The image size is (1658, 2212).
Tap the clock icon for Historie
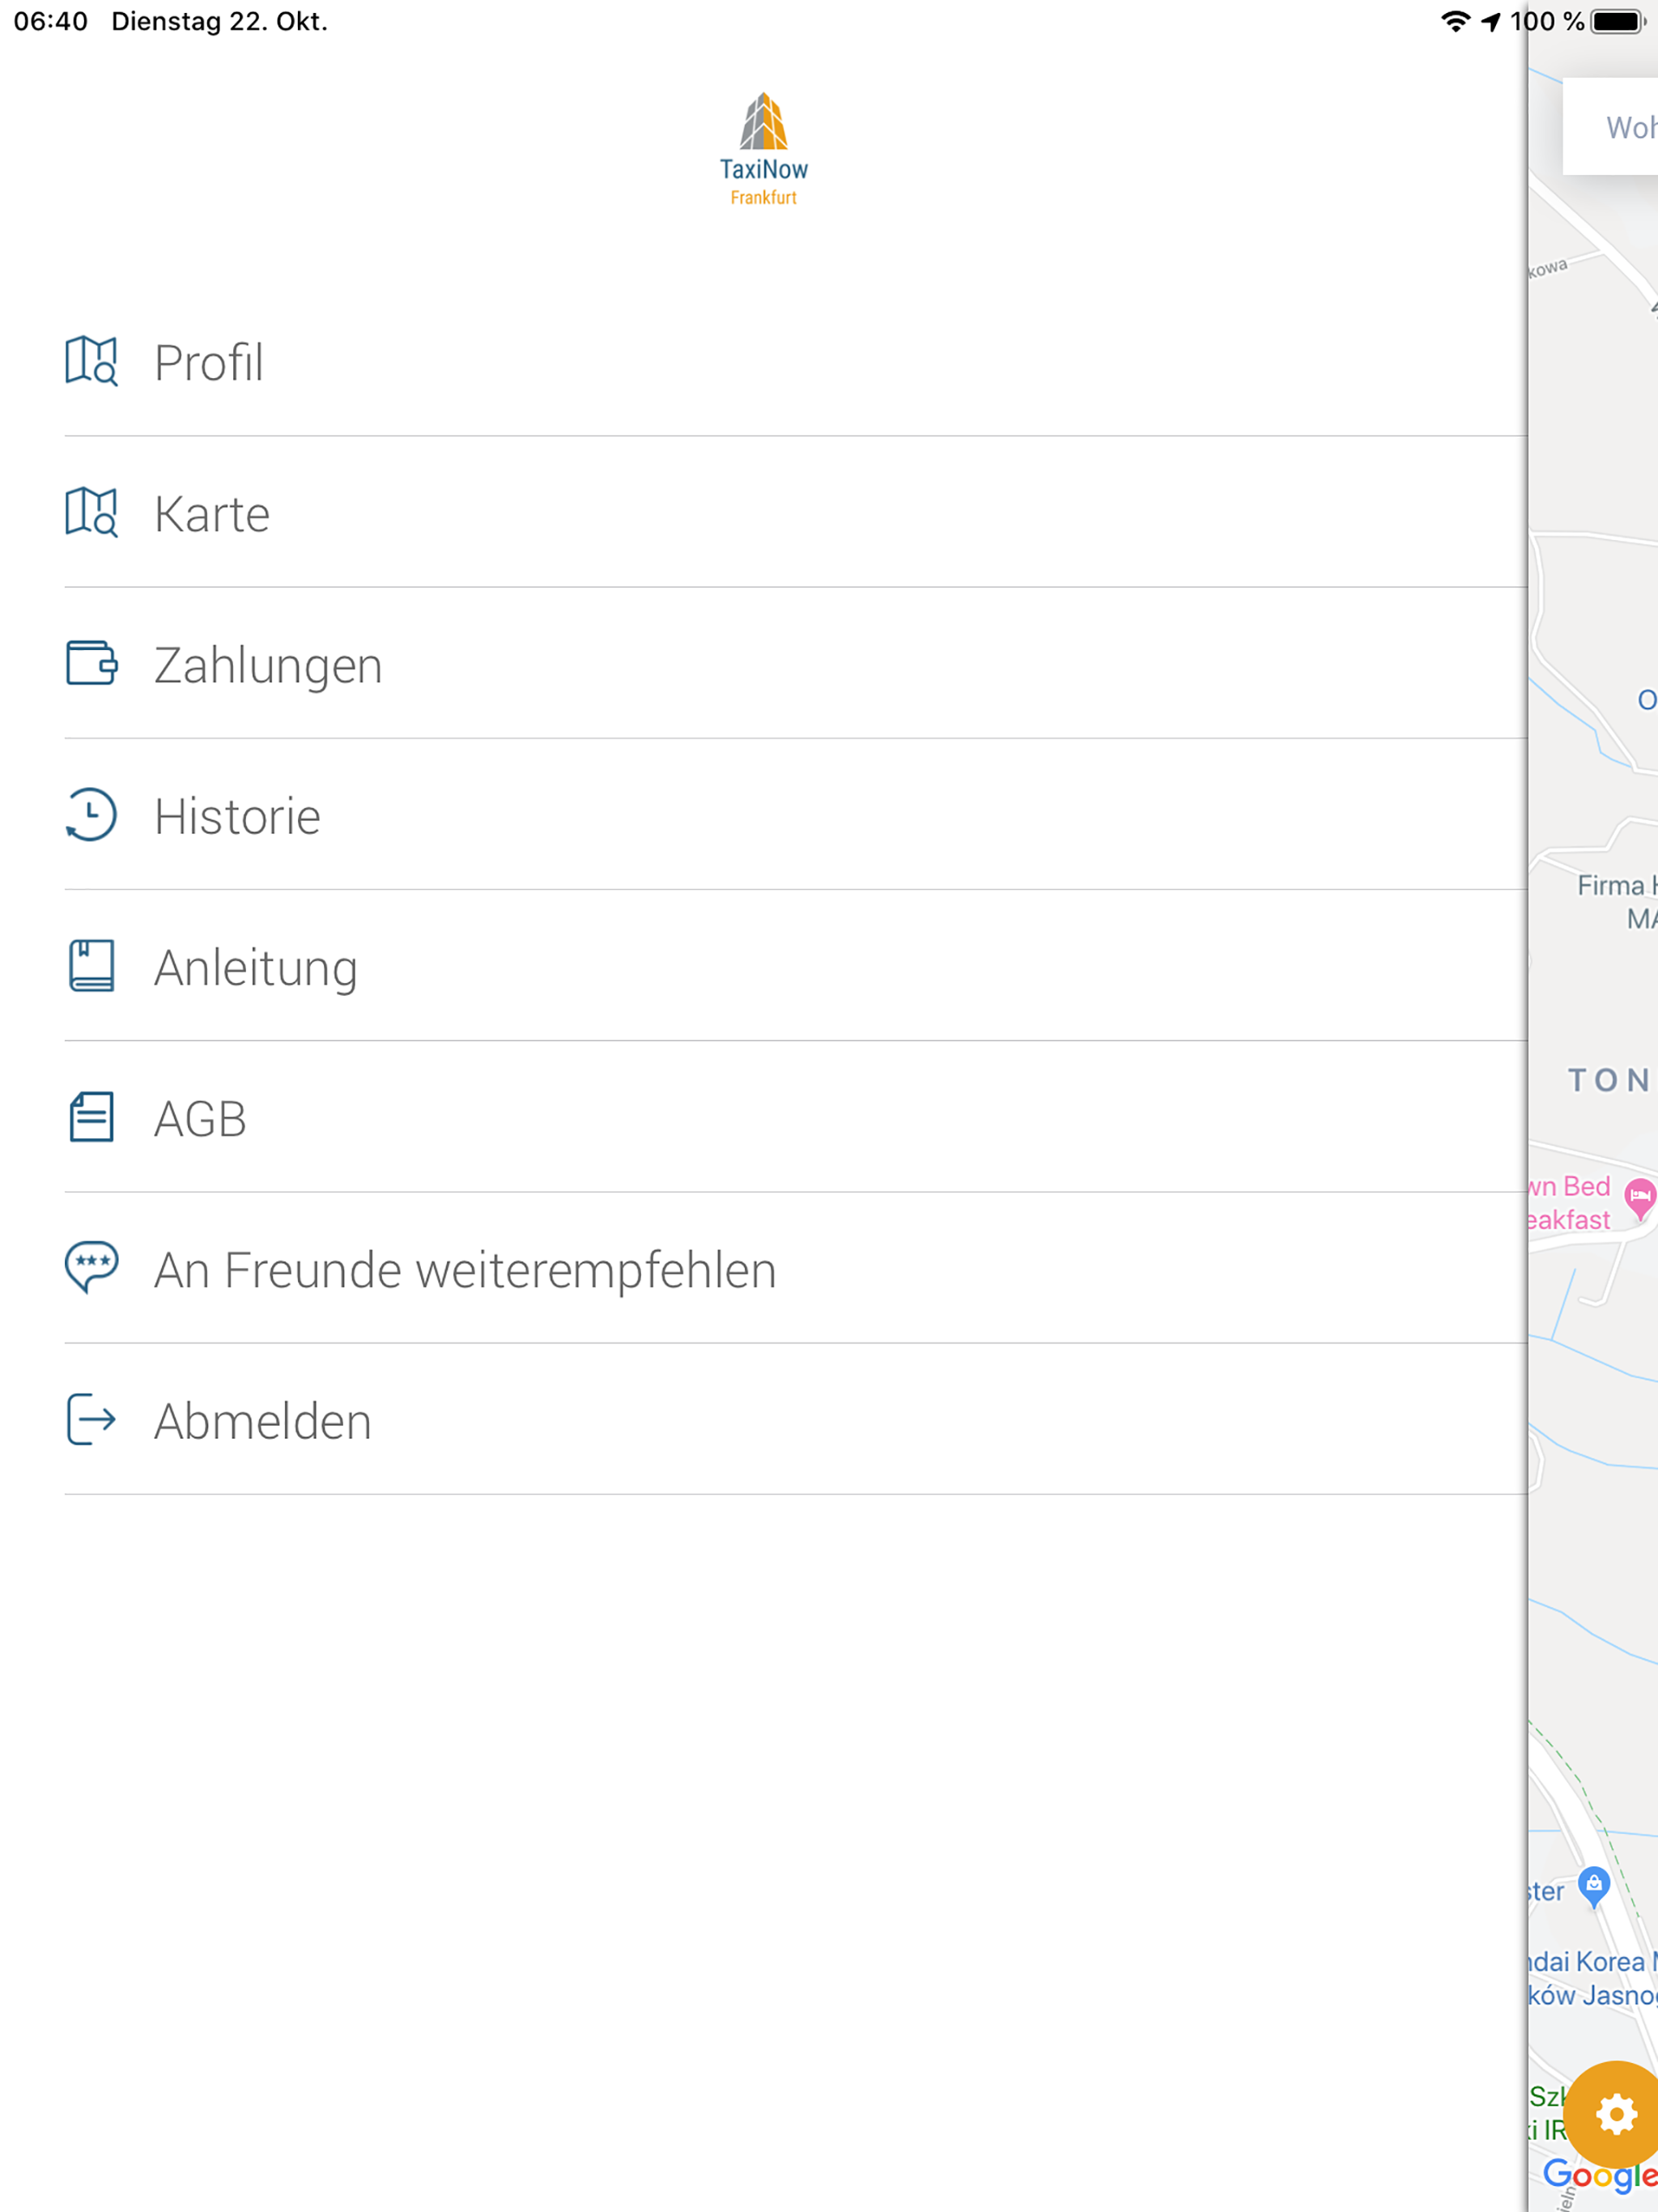click(91, 815)
